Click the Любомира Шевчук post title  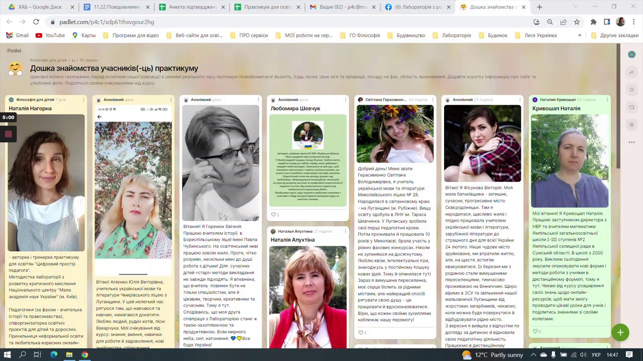tap(295, 108)
